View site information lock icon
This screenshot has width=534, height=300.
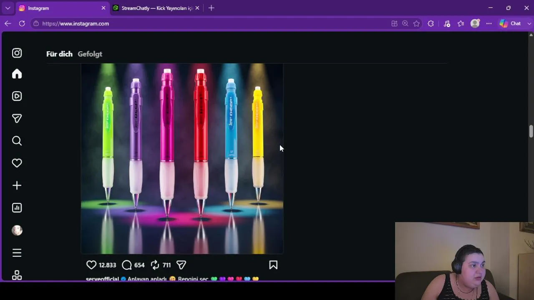click(x=36, y=24)
